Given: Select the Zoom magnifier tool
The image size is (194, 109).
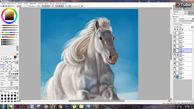Looking at the screenshot, I should pyautogui.click(x=4, y=59).
